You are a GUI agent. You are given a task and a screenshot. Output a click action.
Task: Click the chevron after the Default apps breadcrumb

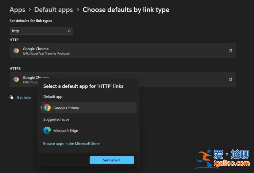(x=78, y=10)
